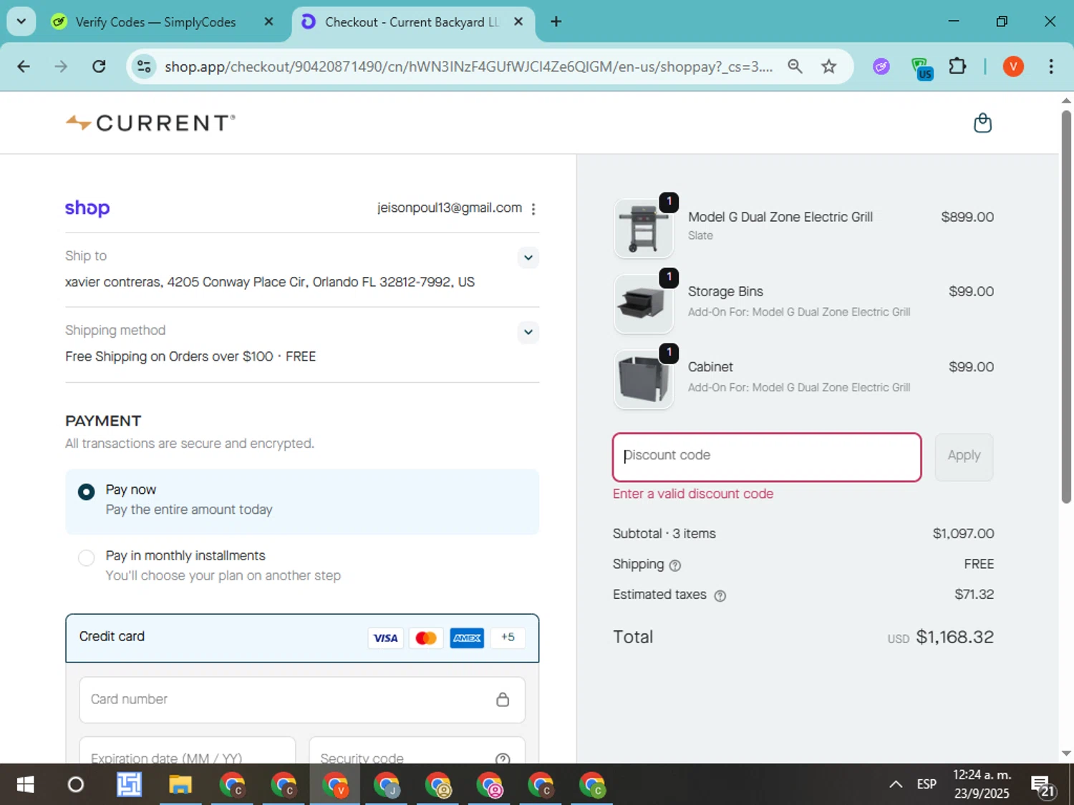
Task: Click the lock icon in Card number field
Action: pos(503,699)
